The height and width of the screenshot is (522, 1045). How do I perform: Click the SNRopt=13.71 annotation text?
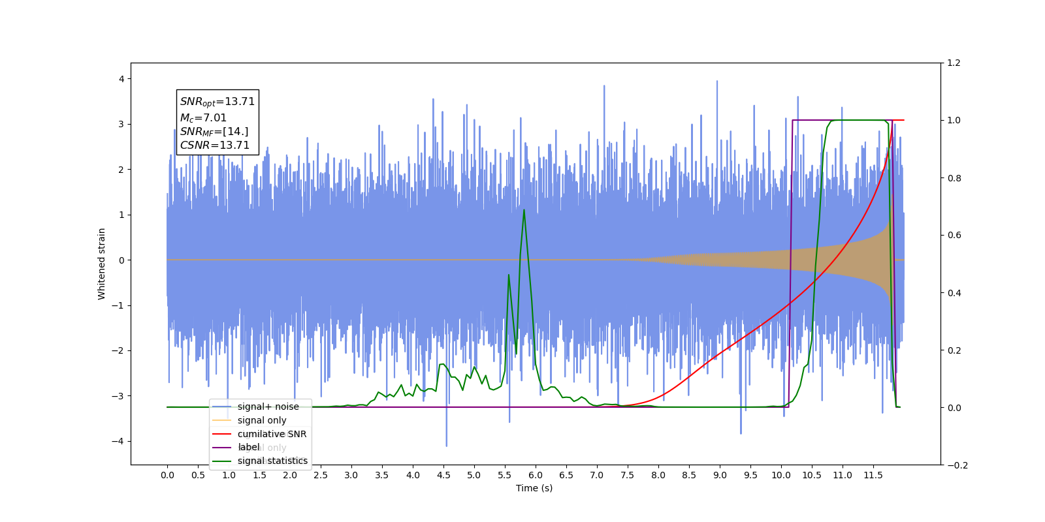tap(217, 102)
